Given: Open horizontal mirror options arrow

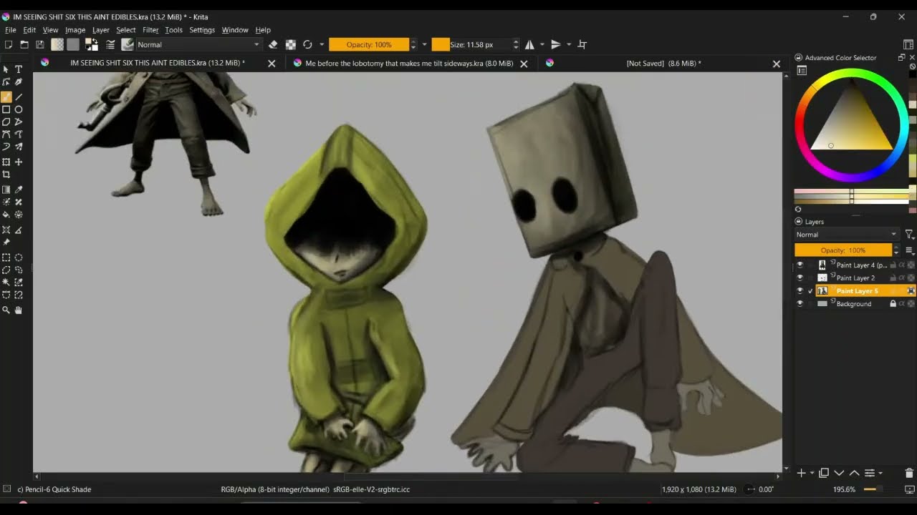Looking at the screenshot, I should (542, 44).
